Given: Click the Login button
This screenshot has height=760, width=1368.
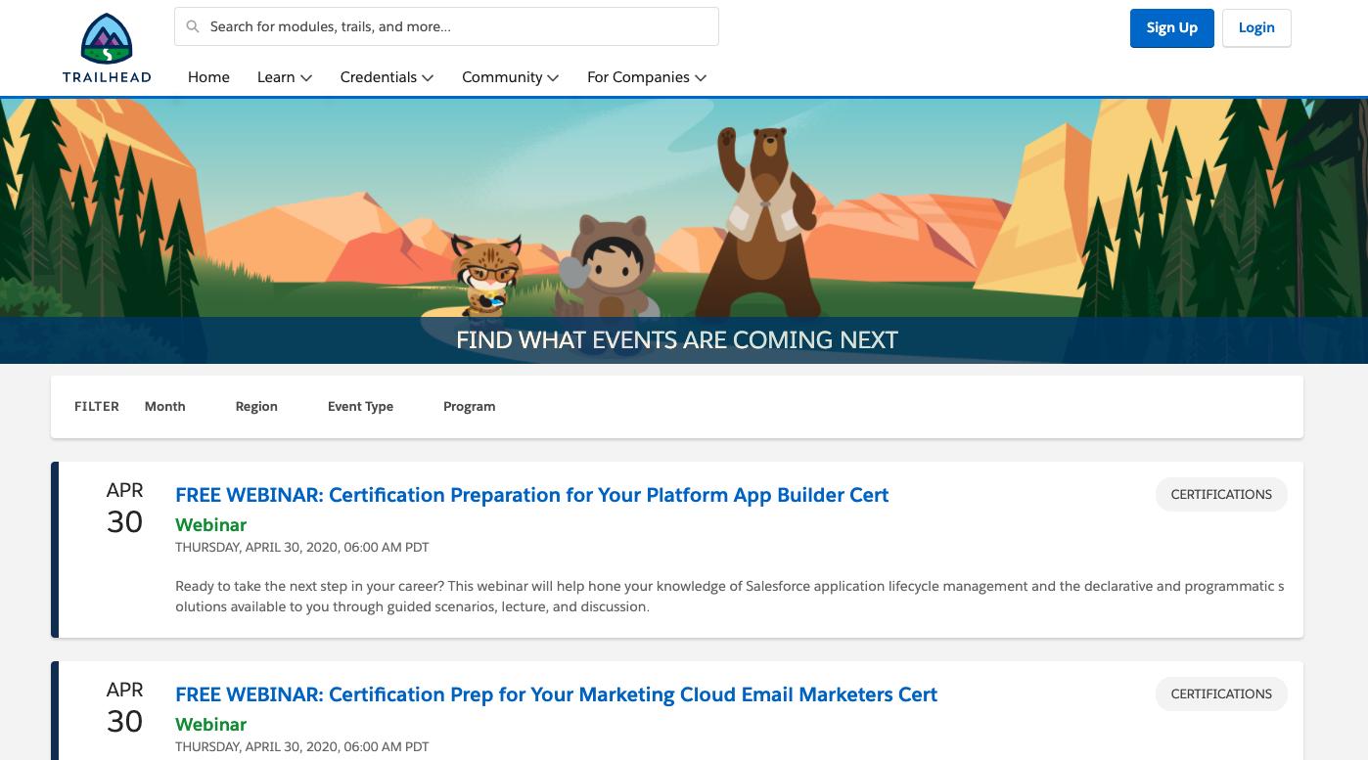Looking at the screenshot, I should [x=1256, y=27].
